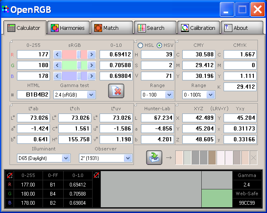The image size is (267, 213).
Task: Switch to the Harmonies tab
Action: click(69, 28)
